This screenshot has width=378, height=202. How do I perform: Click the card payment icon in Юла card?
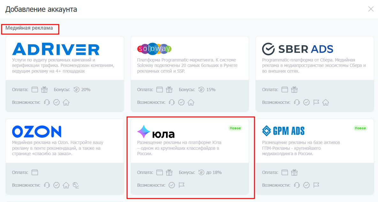point(160,172)
